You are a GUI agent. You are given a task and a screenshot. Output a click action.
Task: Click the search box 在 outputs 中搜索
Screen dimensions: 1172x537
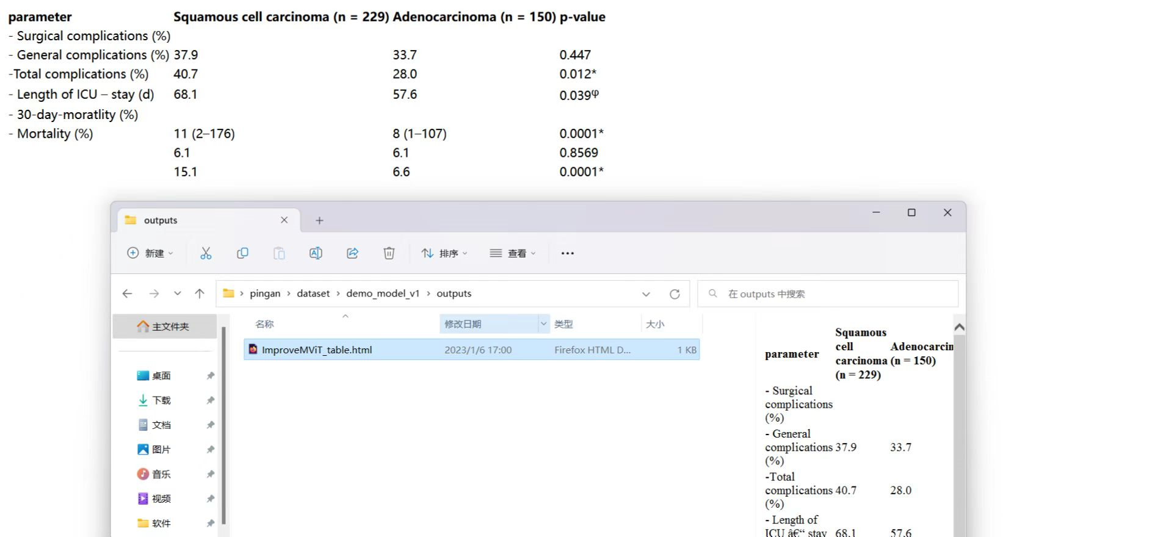(828, 294)
